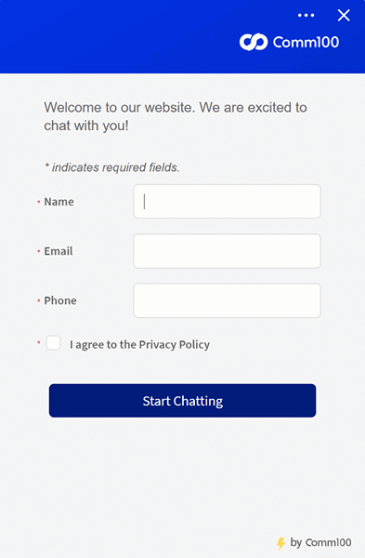
Task: Click the Comm100 infinity logo icon
Action: [x=254, y=42]
